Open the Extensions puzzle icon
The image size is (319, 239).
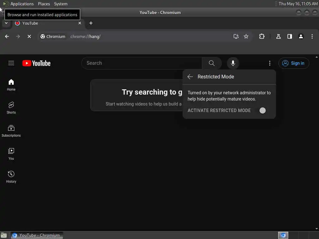pyautogui.click(x=262, y=36)
